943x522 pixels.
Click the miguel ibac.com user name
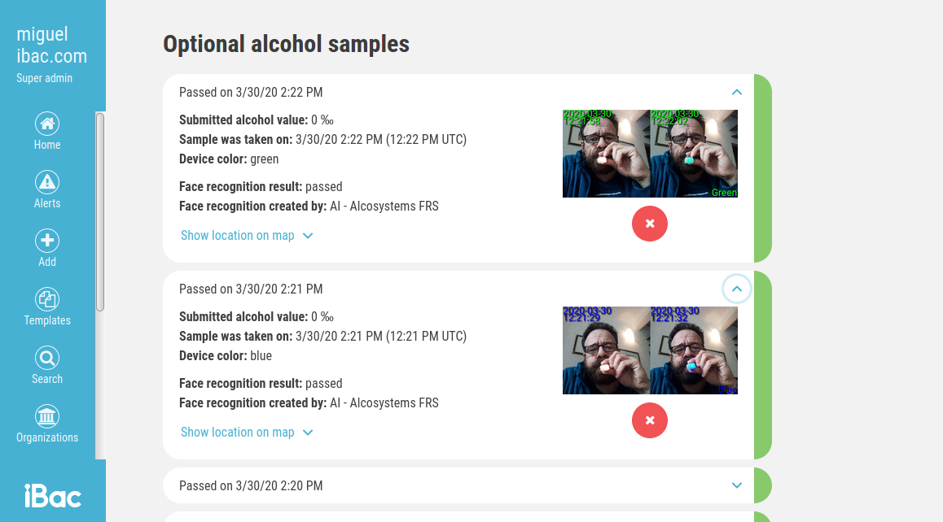pyautogui.click(x=52, y=46)
